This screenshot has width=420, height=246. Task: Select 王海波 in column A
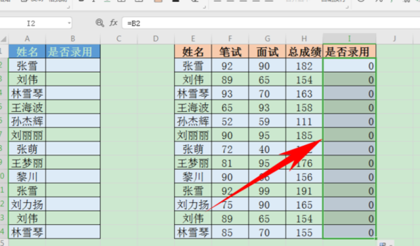click(x=27, y=108)
